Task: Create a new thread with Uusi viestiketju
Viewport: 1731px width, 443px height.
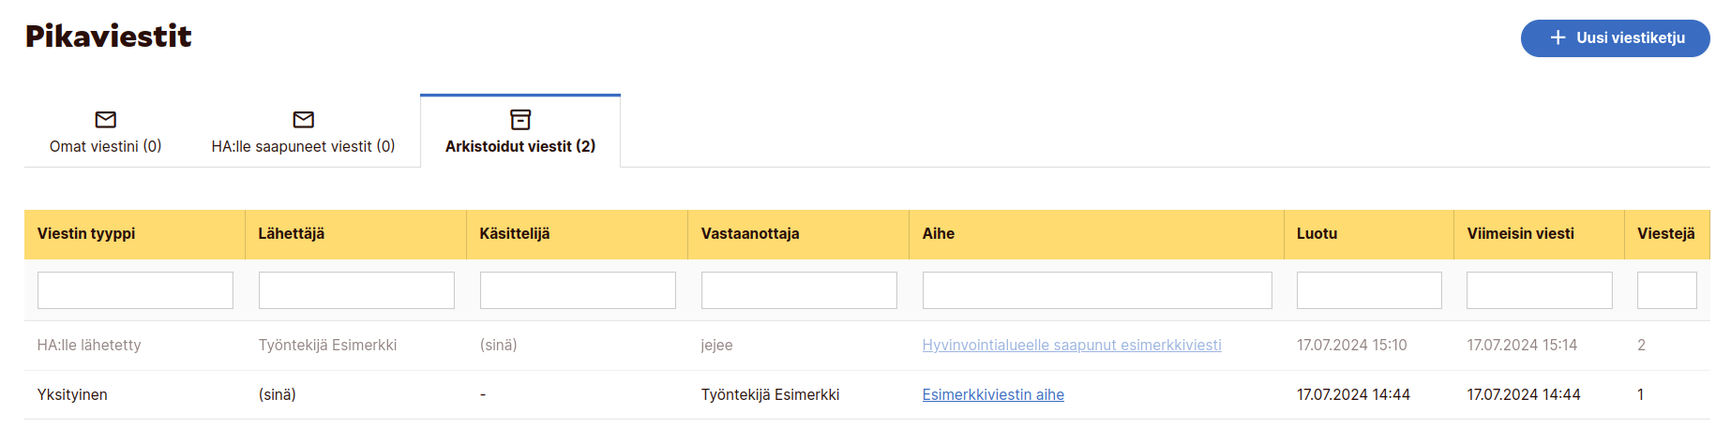Action: click(1615, 38)
